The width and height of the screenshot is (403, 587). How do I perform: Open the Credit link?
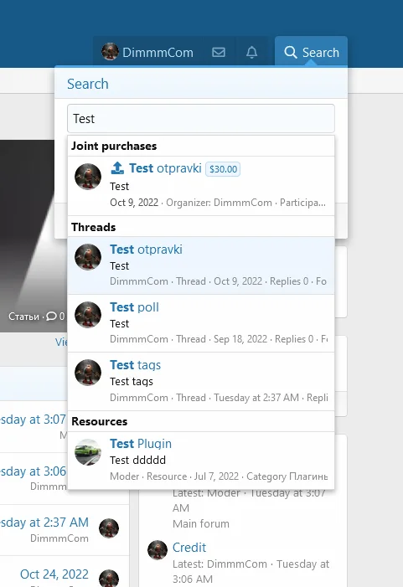tap(189, 548)
